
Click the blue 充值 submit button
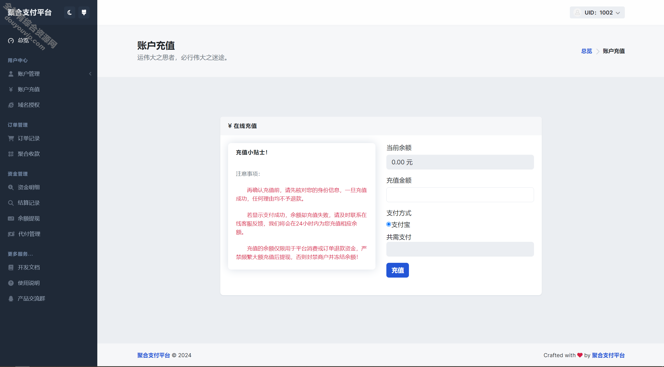click(x=398, y=270)
